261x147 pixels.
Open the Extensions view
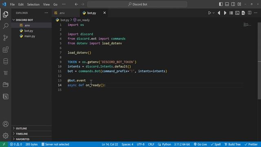[x=5, y=49]
